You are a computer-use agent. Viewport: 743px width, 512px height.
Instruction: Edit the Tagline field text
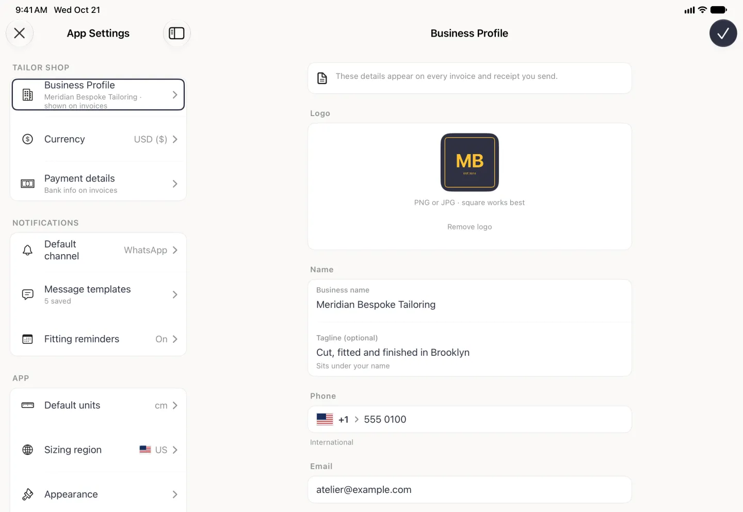coord(393,352)
